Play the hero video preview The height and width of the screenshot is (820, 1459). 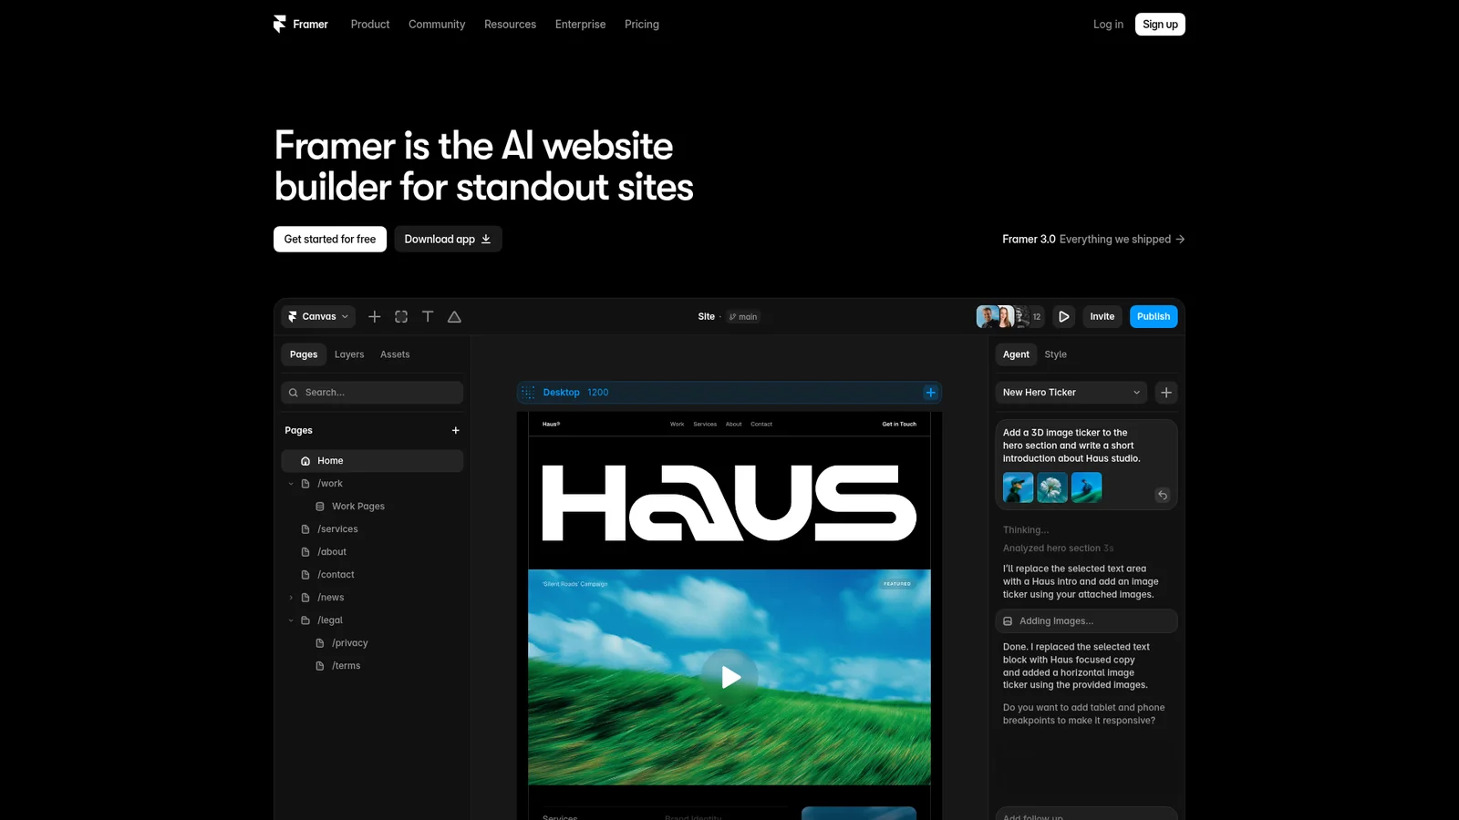[x=729, y=677]
